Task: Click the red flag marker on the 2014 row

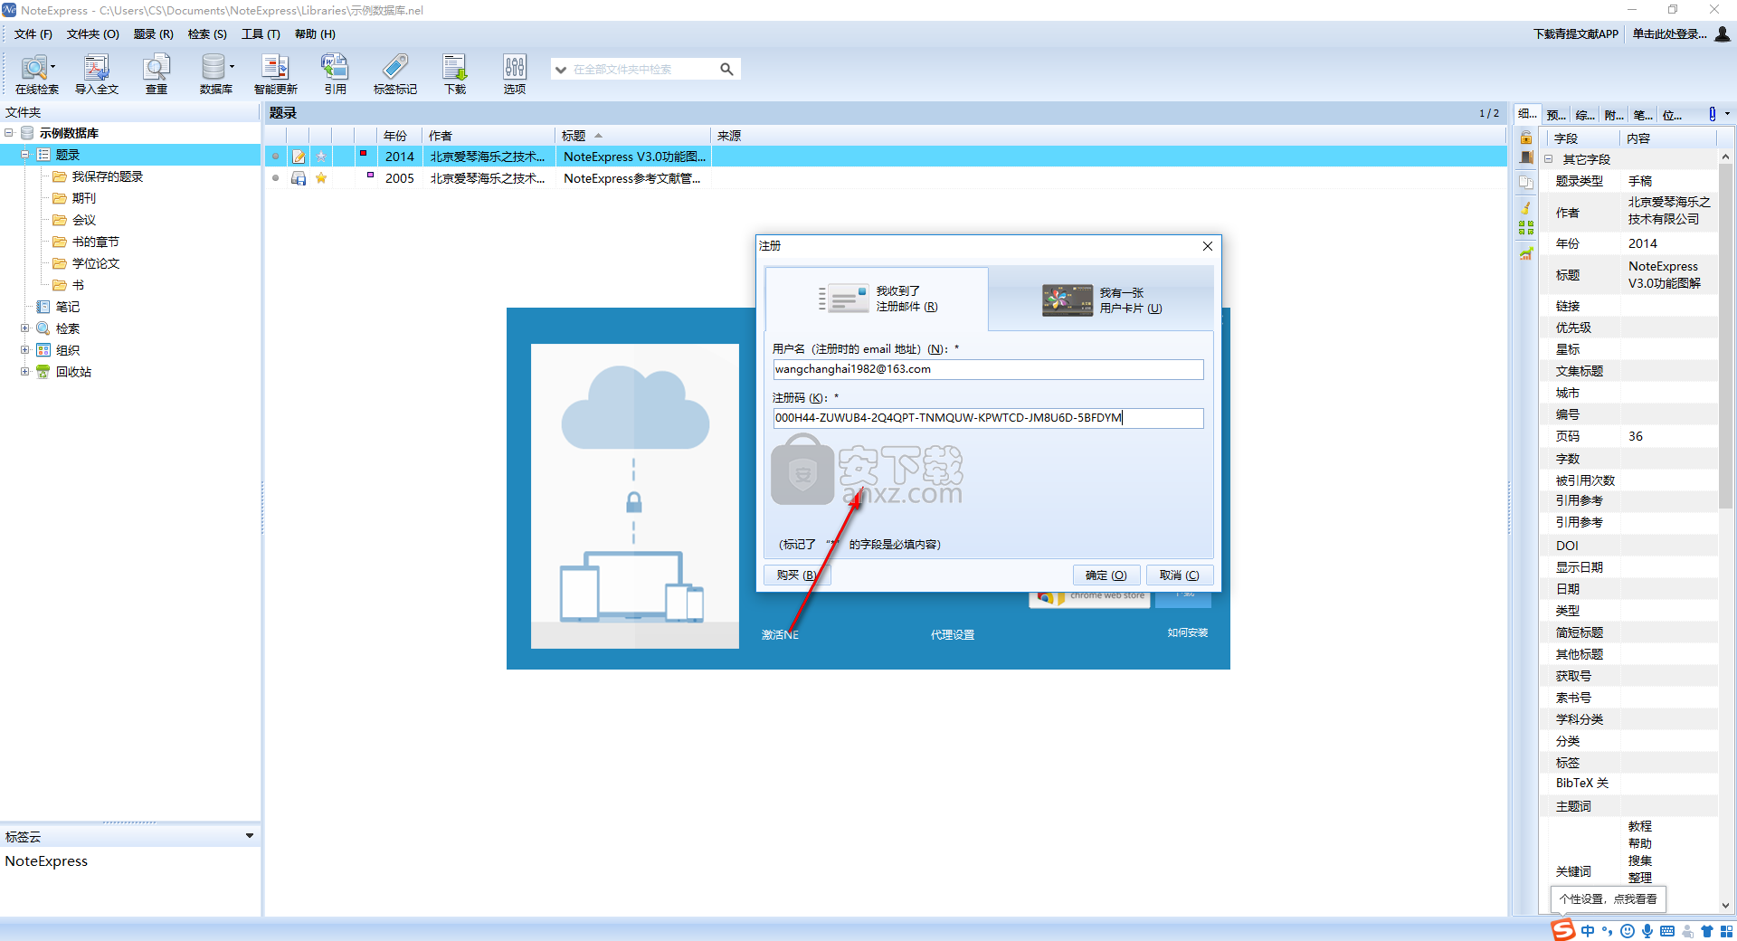Action: tap(363, 154)
